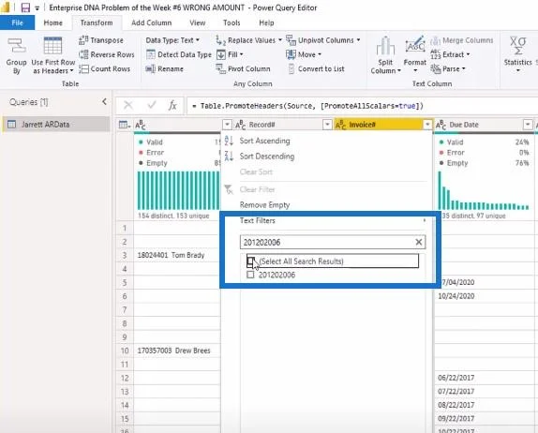This screenshot has height=433, width=538.
Task: Click the Format text icon
Action: coord(415,45)
